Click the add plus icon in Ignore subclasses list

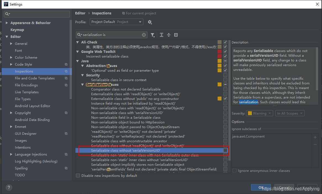pos(315,137)
